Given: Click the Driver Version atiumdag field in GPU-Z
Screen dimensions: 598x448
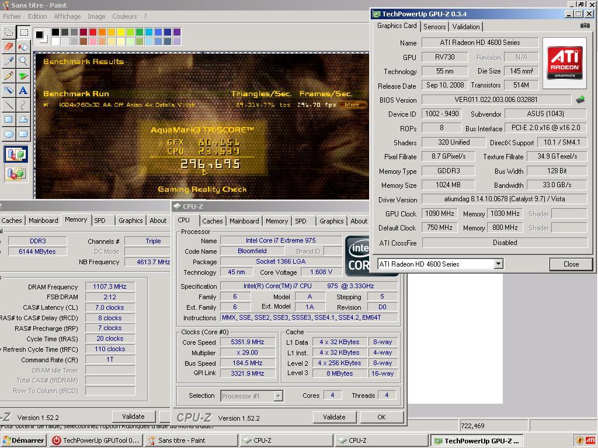Looking at the screenshot, I should pyautogui.click(x=504, y=199).
